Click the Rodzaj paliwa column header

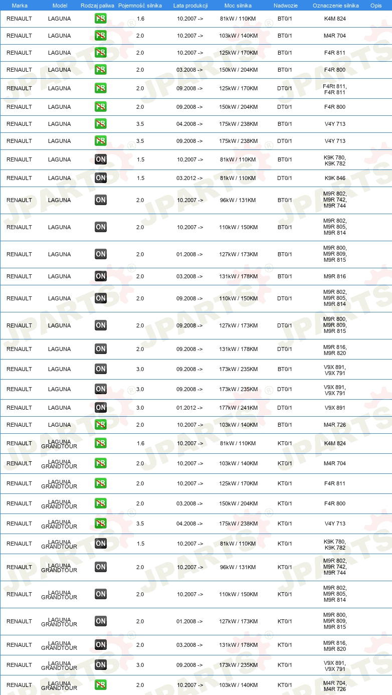pyautogui.click(x=97, y=6)
